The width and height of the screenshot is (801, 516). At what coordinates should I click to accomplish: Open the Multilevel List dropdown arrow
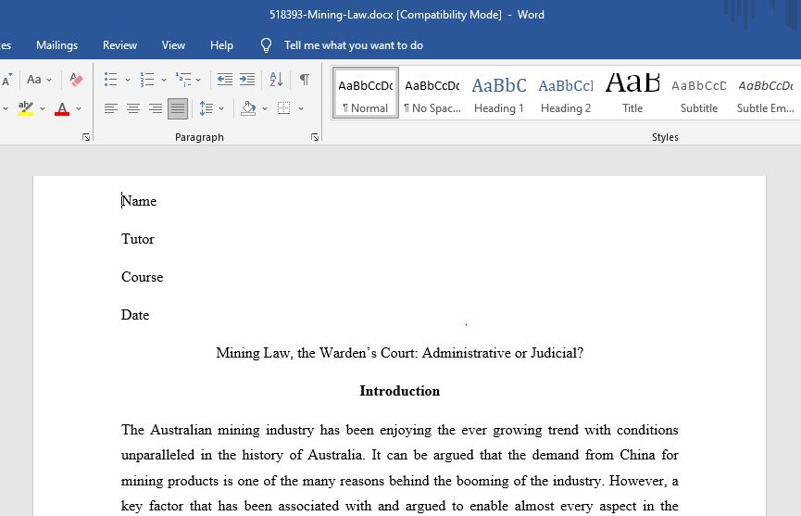[x=198, y=80]
